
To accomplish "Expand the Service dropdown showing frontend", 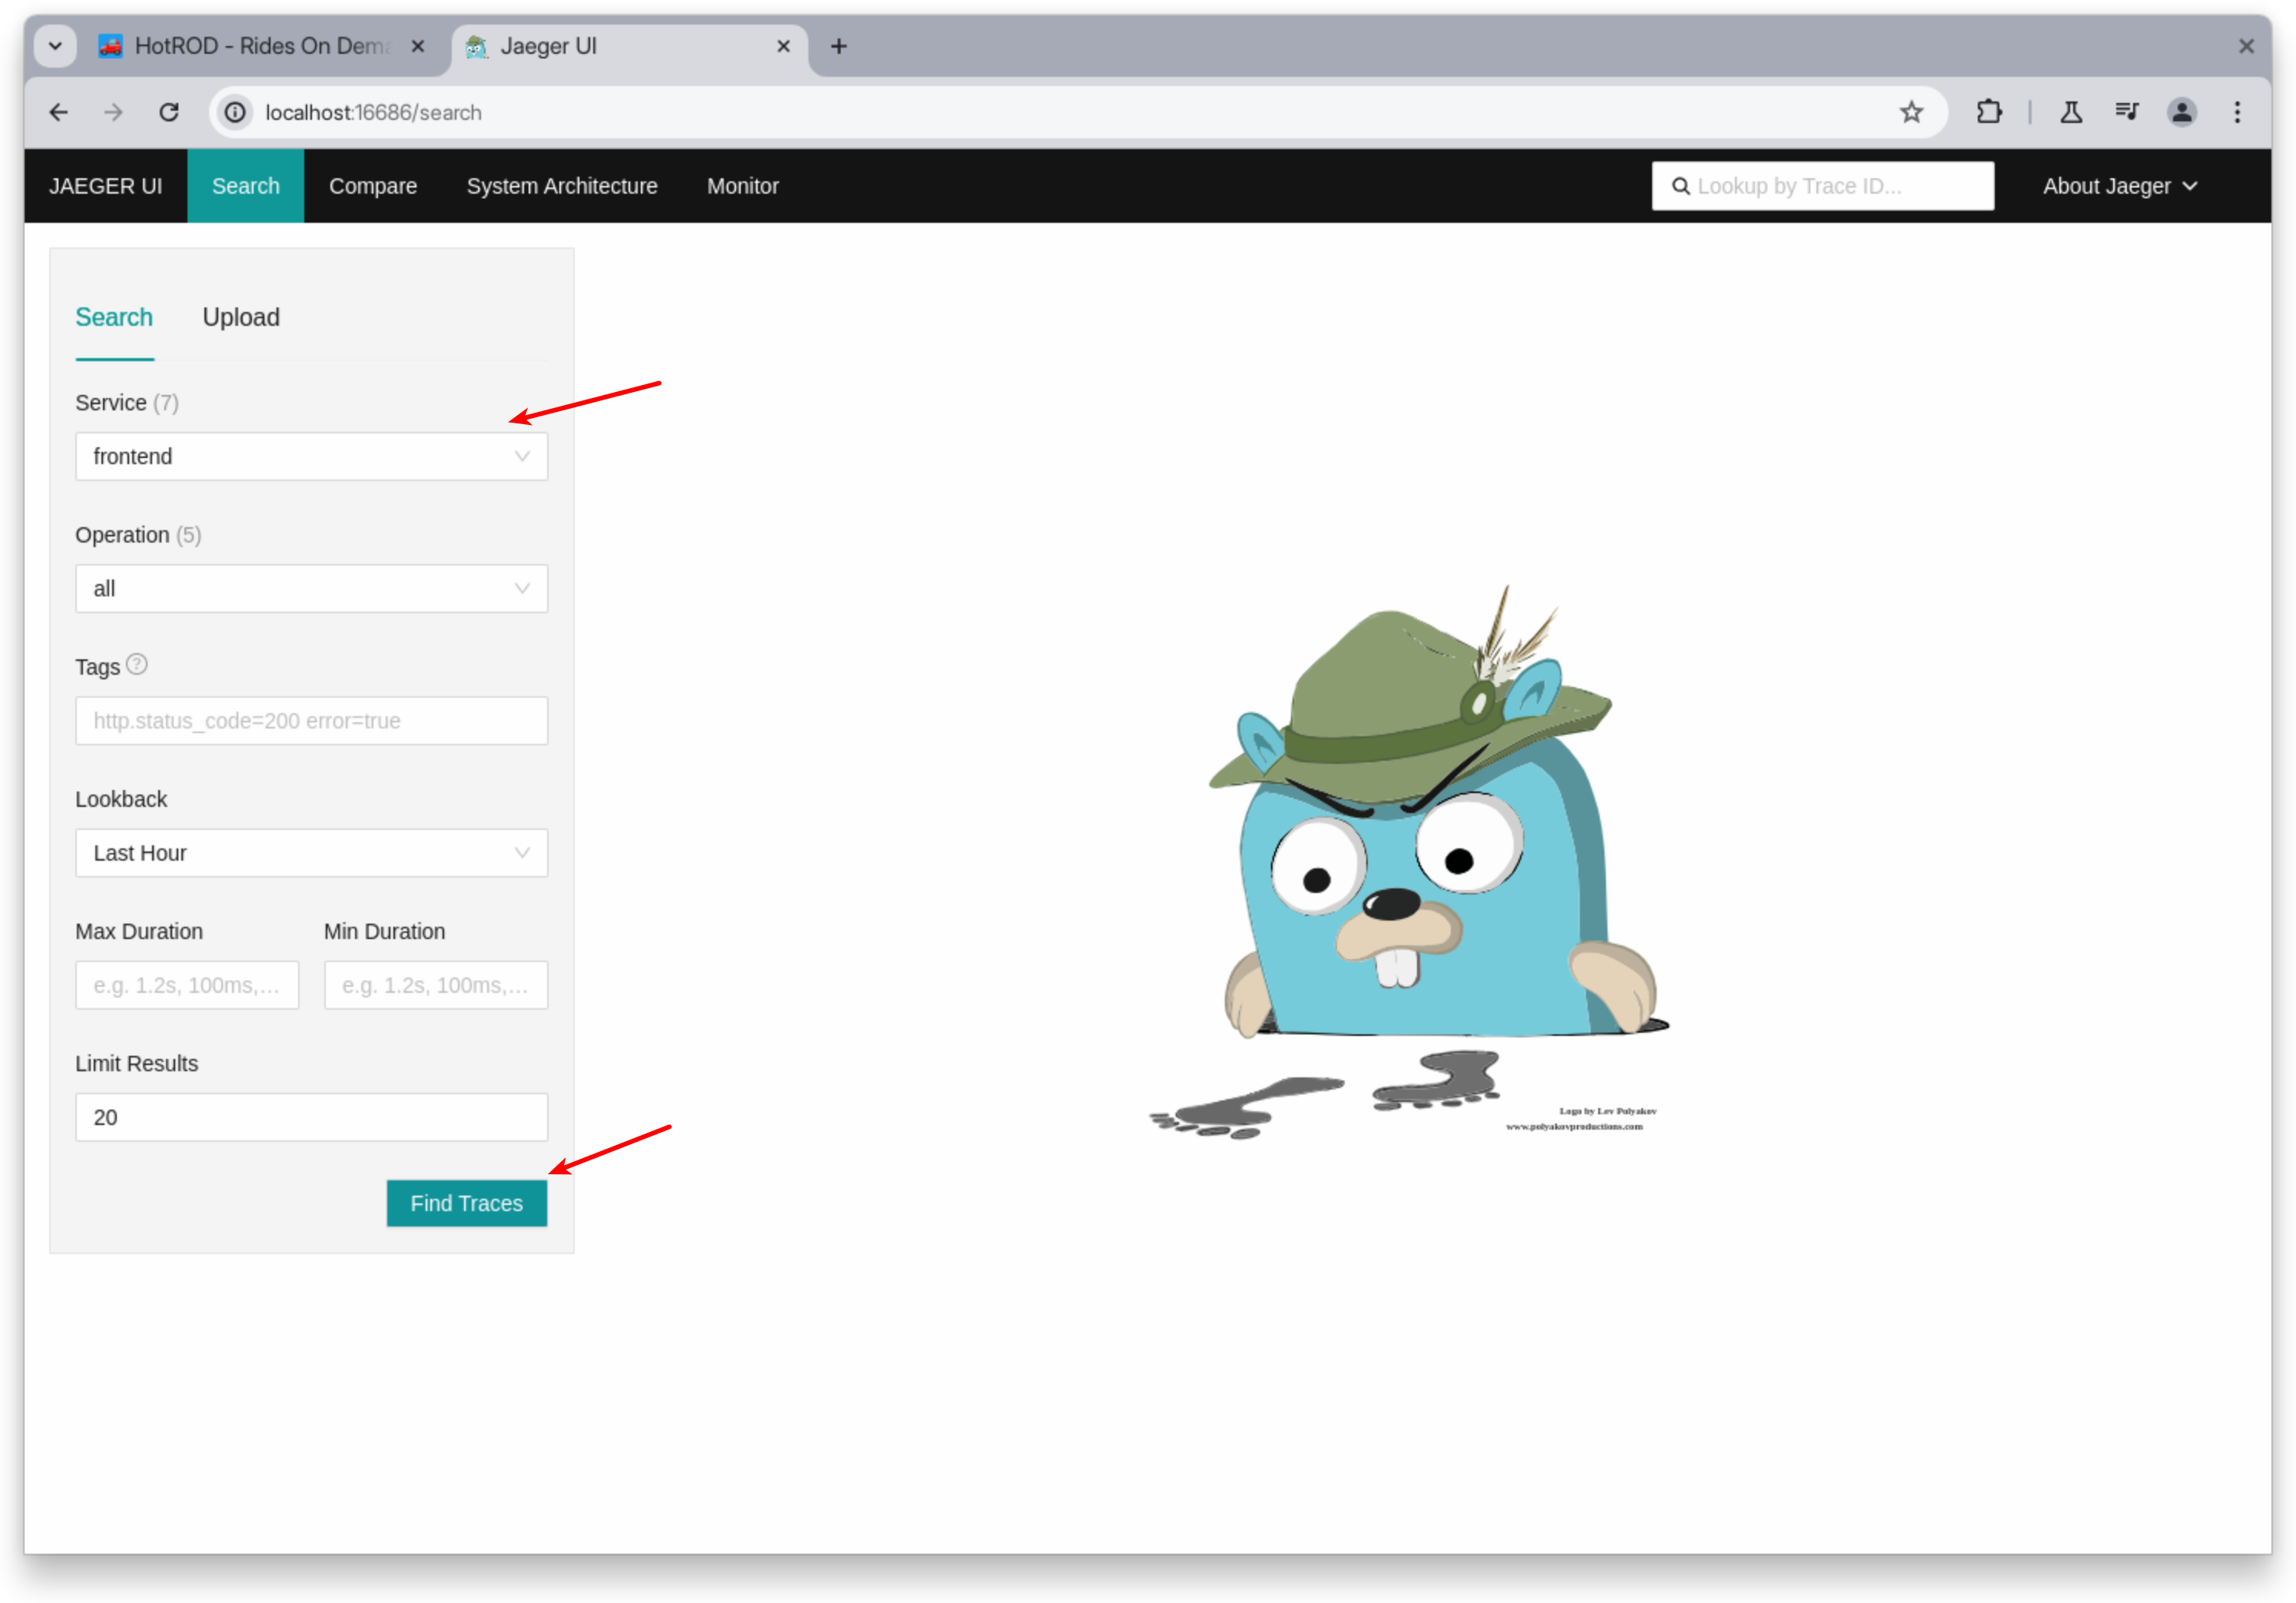I will [311, 456].
